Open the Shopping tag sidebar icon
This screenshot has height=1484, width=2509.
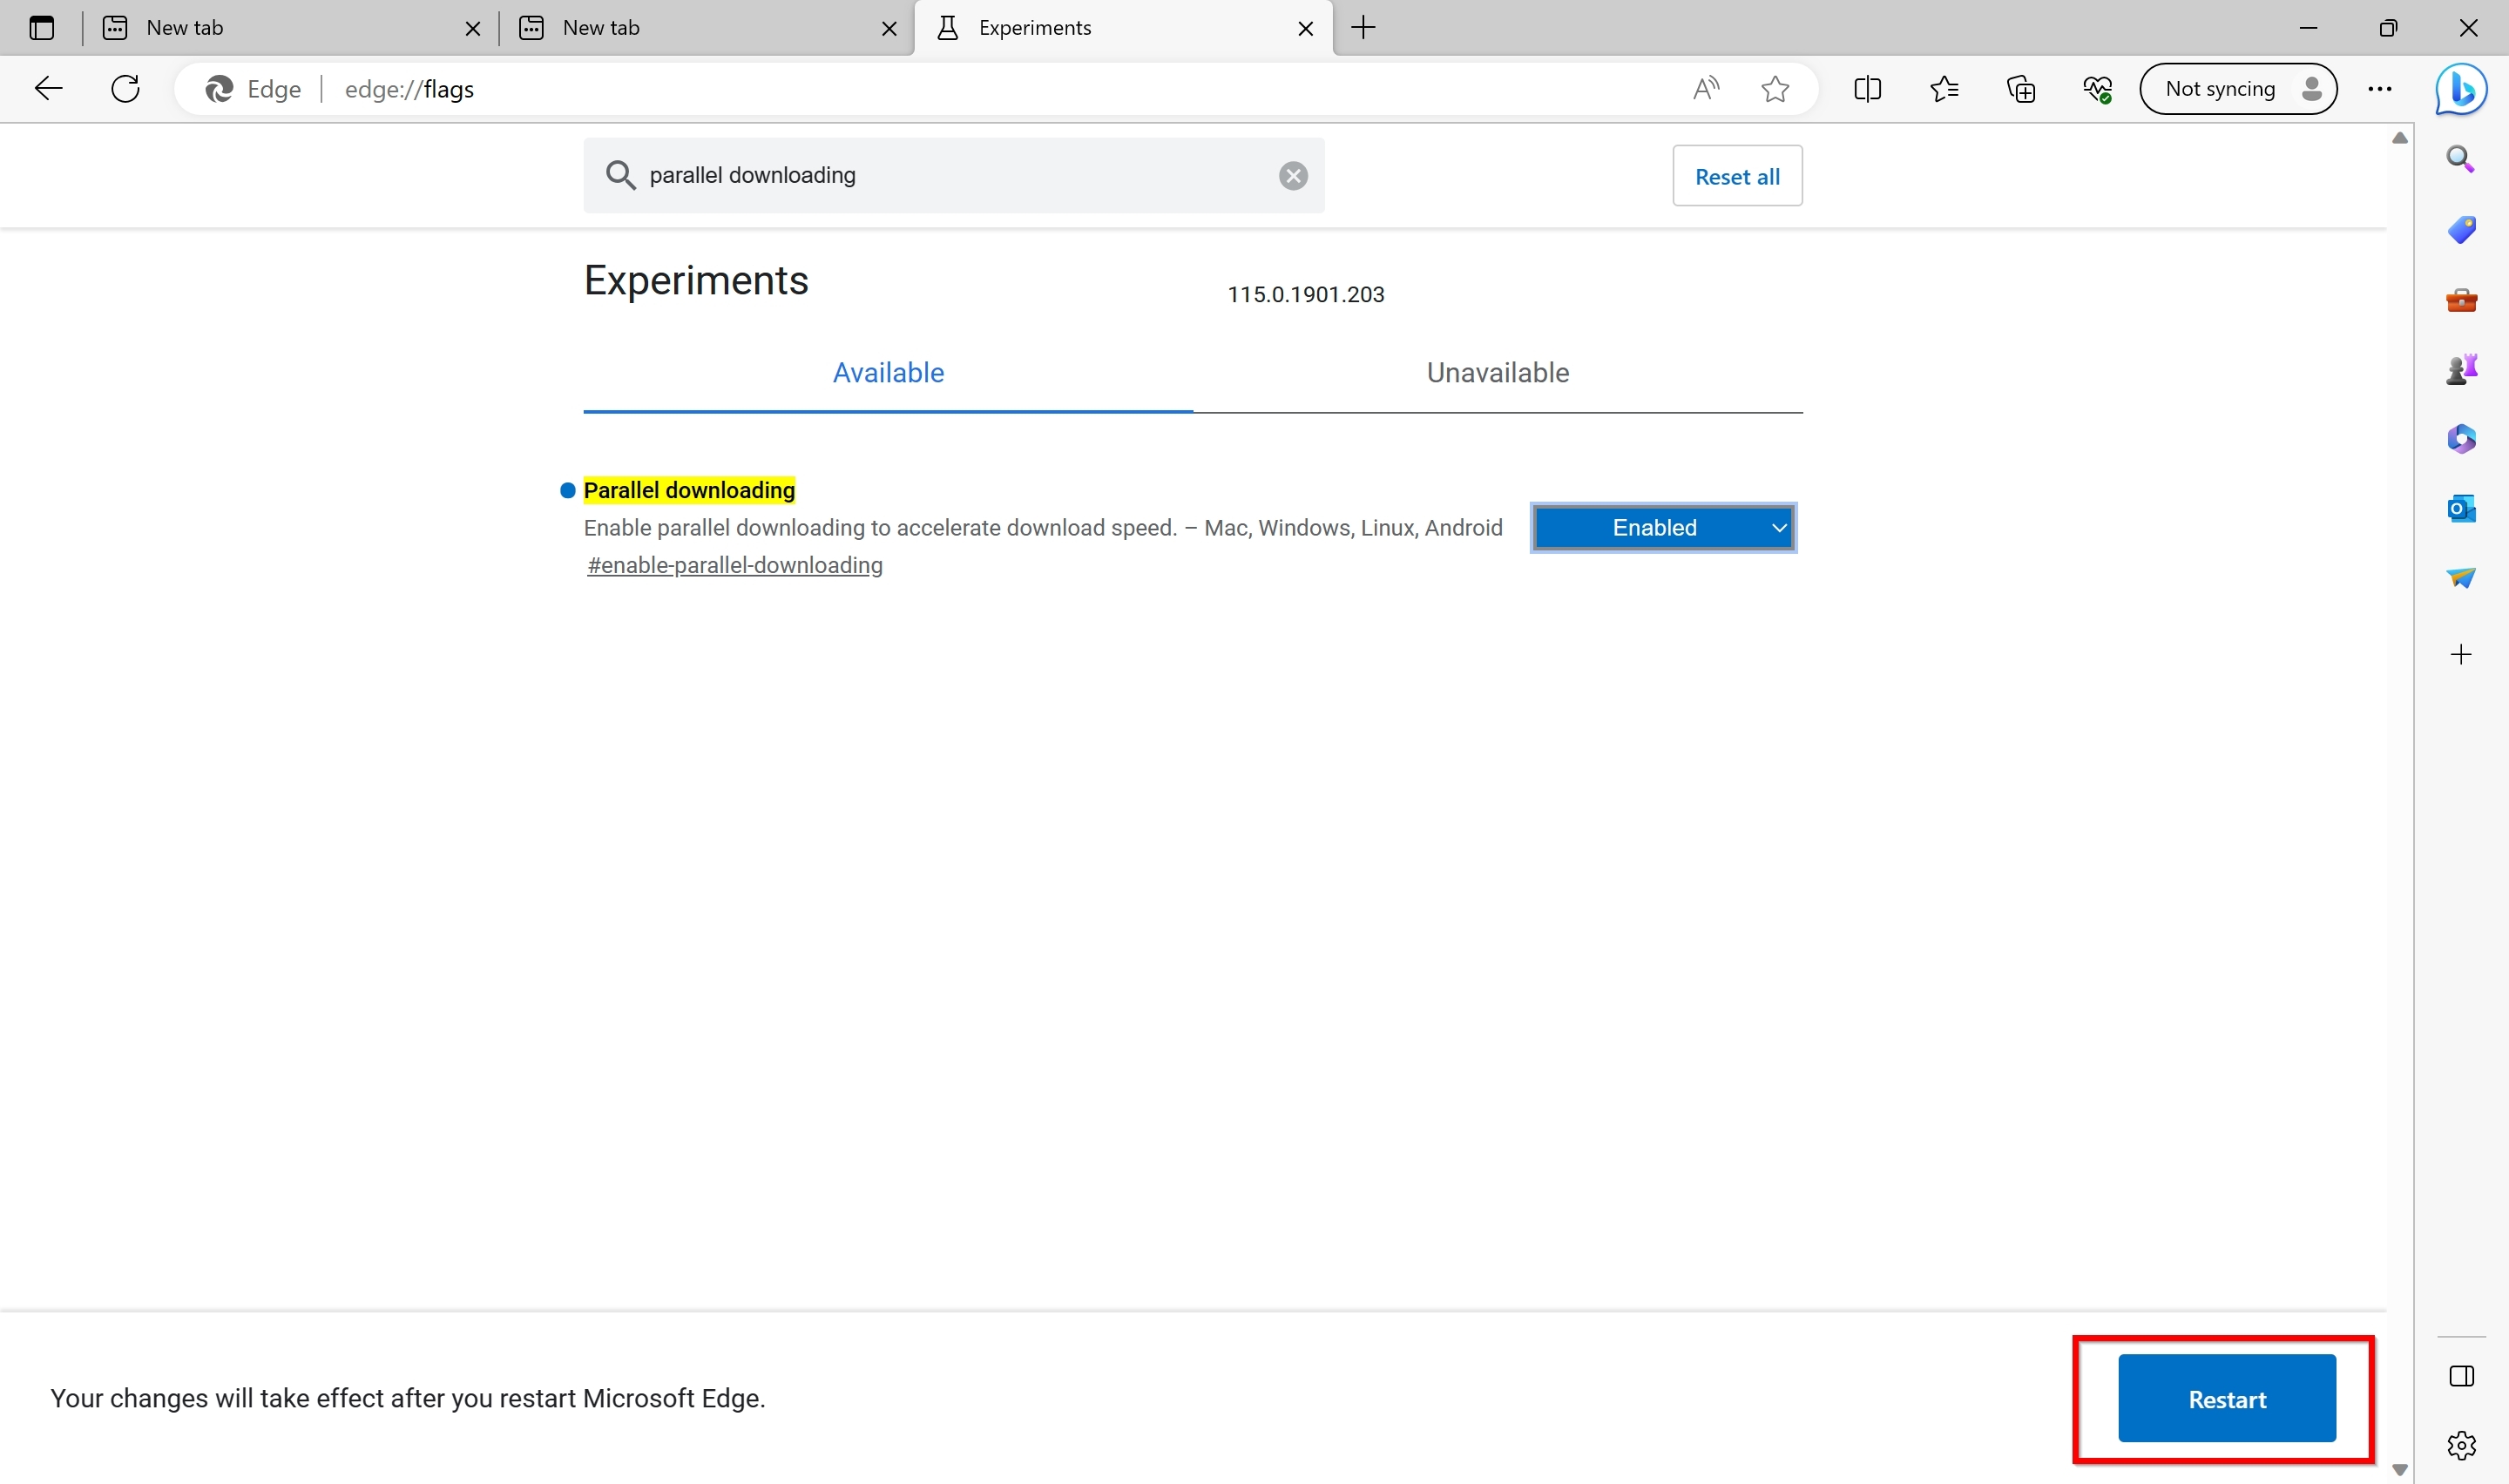(2461, 229)
